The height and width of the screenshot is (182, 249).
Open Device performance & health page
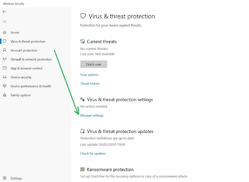(x=31, y=86)
